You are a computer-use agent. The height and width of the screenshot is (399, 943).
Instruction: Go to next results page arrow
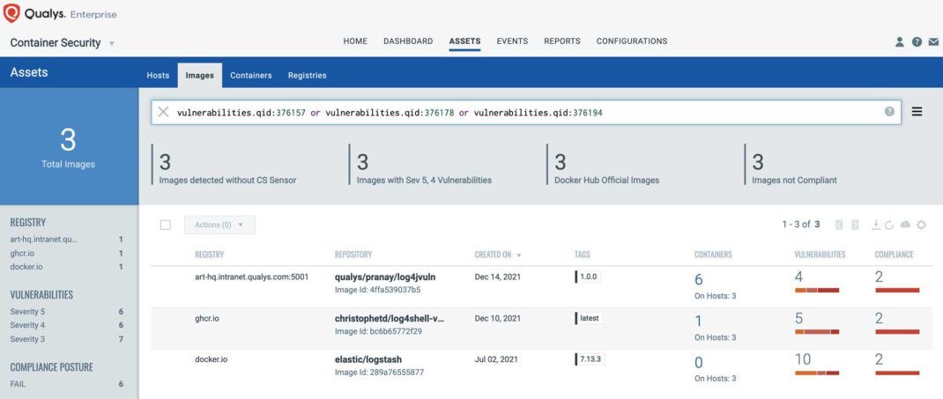855,225
